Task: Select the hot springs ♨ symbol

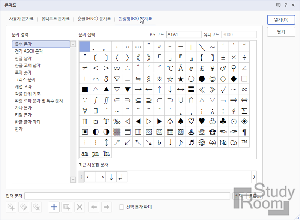Action: [x=191, y=132]
